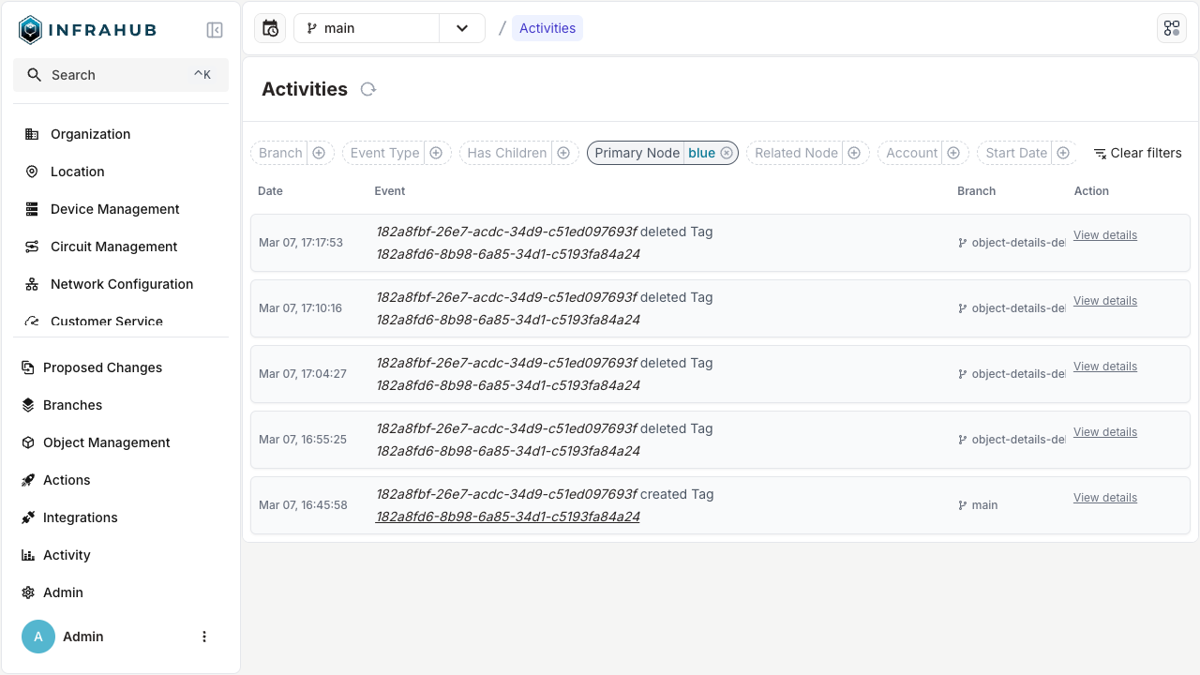
Task: Click the Actions rocket icon
Action: tap(31, 480)
